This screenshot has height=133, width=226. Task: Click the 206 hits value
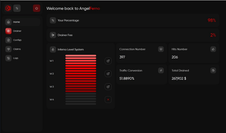coord(175,57)
